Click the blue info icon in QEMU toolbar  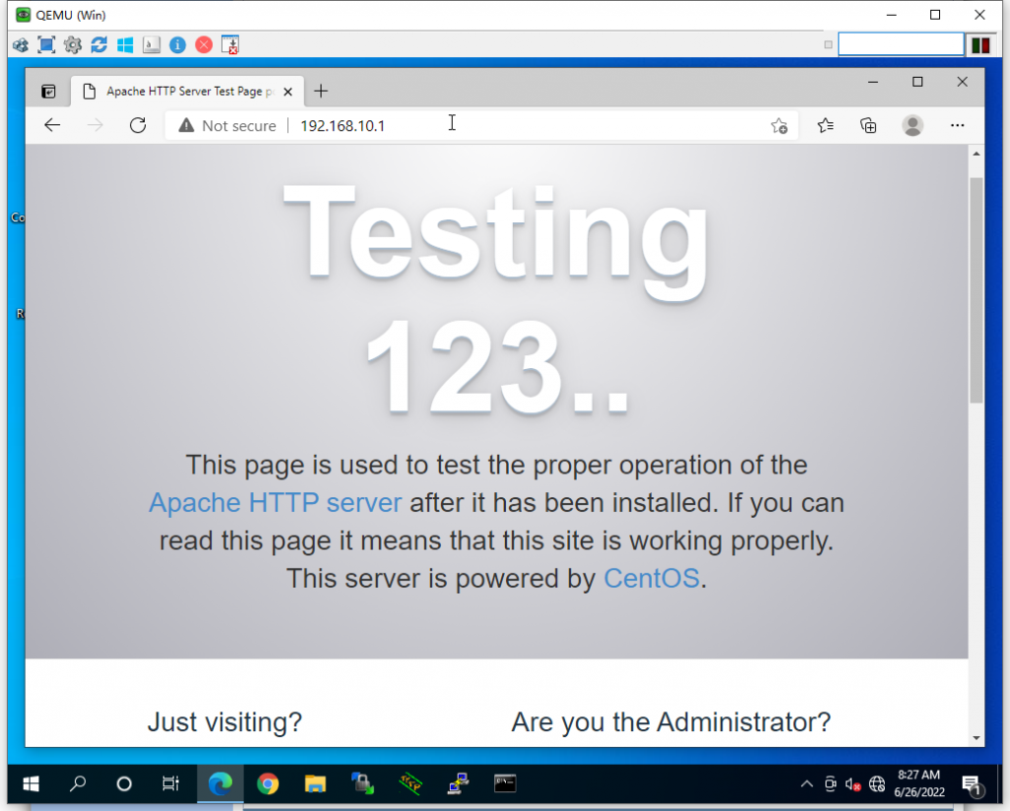pos(178,44)
